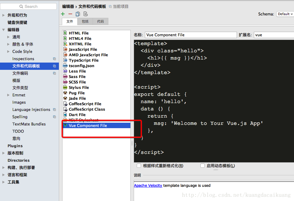The height and width of the screenshot is (201, 294).
Task: Click 编辑器 in the breadcrumb
Action: pyautogui.click(x=68, y=7)
